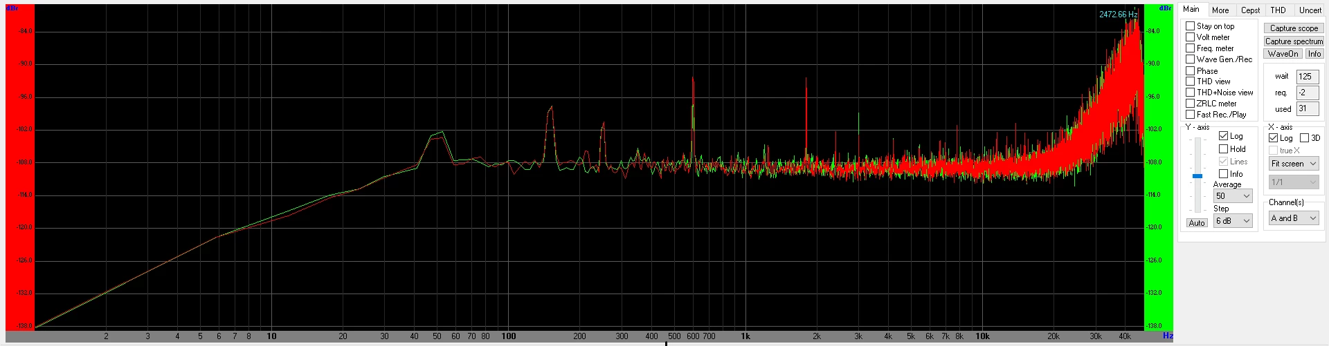
Task: Click the Y-axis Auto button
Action: click(1197, 223)
